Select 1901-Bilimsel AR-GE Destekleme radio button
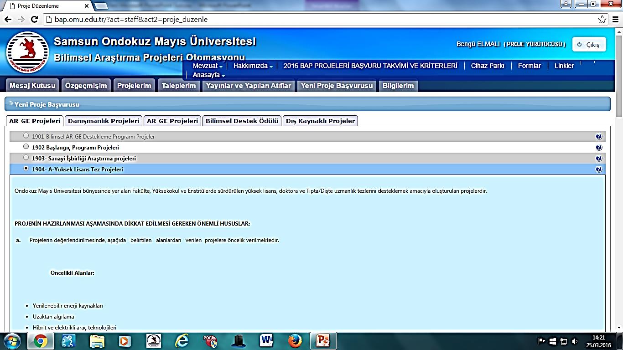 click(x=26, y=136)
